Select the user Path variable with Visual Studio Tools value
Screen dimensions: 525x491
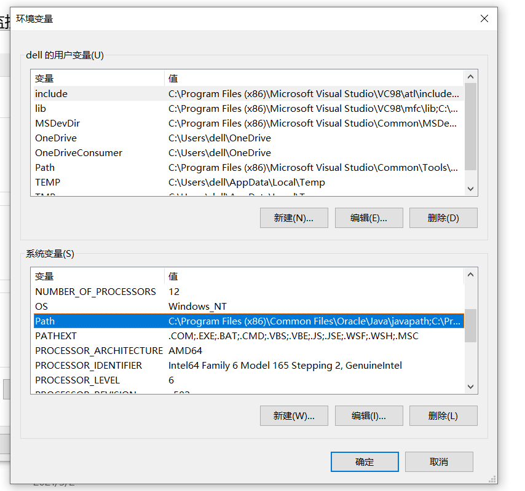249,167
